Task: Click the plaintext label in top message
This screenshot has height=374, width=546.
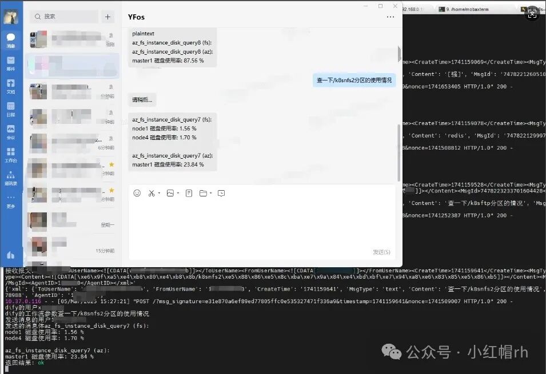Action: pos(143,33)
